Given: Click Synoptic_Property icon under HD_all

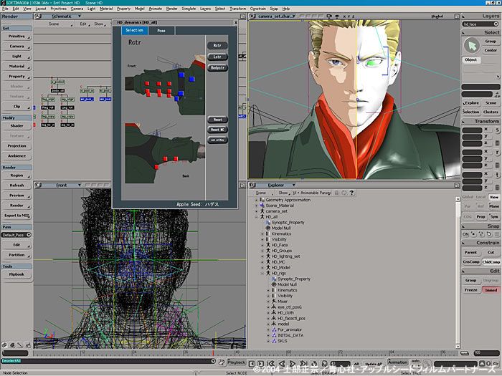Looking at the screenshot, I should pyautogui.click(x=268, y=222).
